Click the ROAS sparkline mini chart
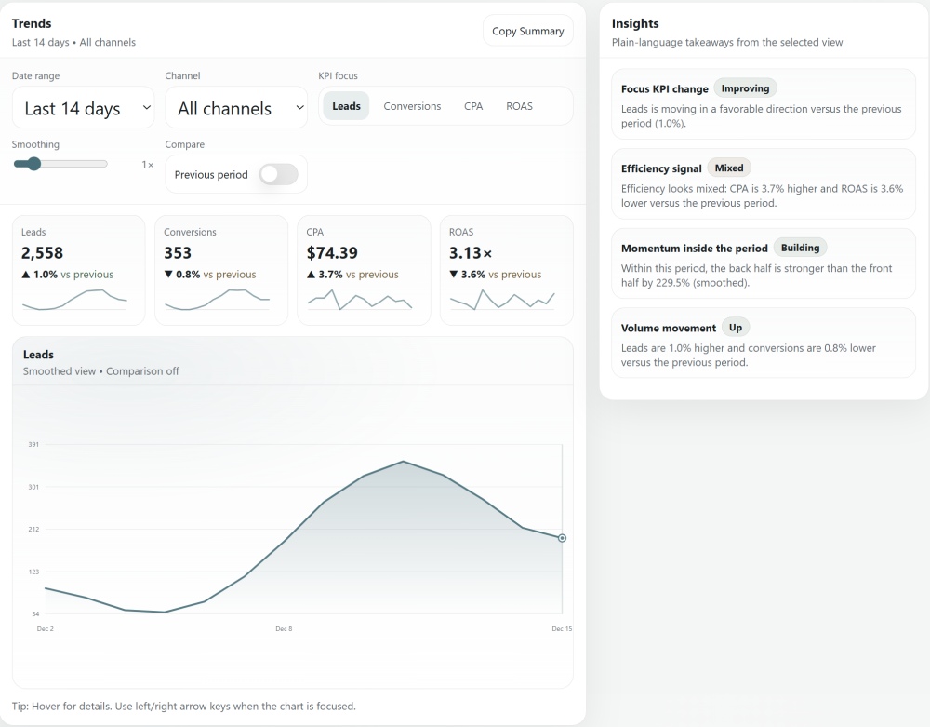Viewport: 930px width, 727px height. point(506,302)
